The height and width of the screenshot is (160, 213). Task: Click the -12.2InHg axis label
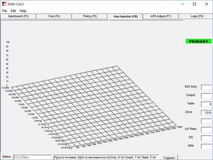point(52,134)
